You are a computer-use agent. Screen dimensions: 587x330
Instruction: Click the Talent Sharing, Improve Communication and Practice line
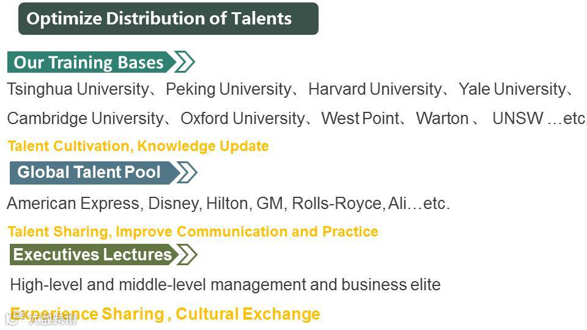click(x=193, y=232)
